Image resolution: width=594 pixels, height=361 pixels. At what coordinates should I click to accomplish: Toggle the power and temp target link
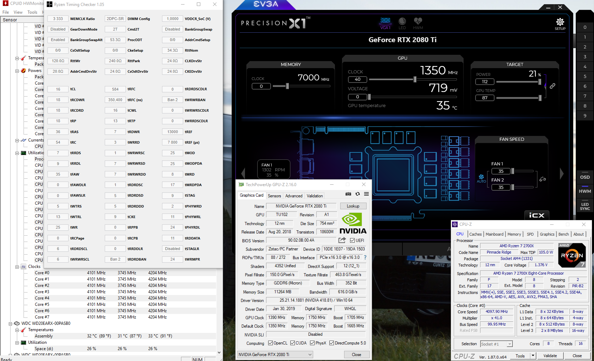[553, 86]
